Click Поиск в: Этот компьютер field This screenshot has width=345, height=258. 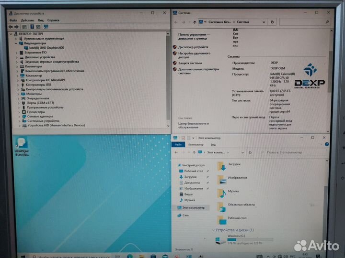tap(292, 152)
